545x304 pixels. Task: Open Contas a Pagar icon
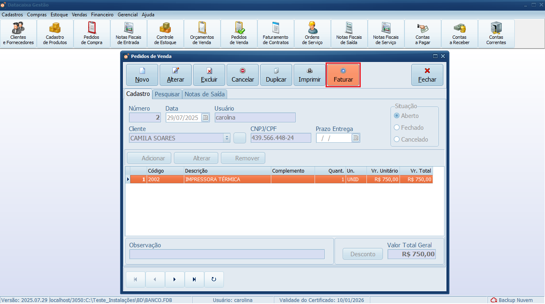[422, 34]
